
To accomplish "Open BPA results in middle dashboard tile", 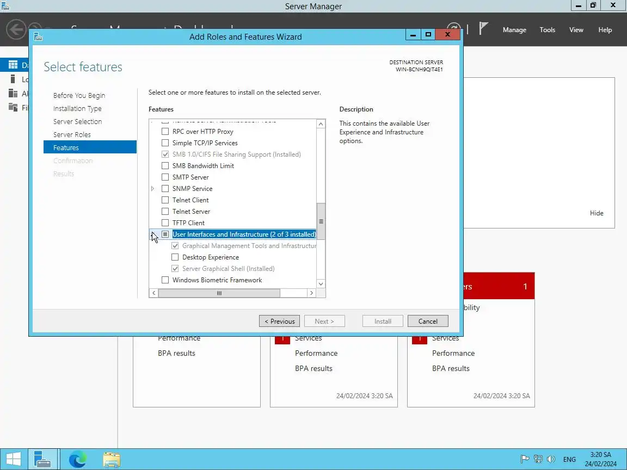I will (313, 368).
